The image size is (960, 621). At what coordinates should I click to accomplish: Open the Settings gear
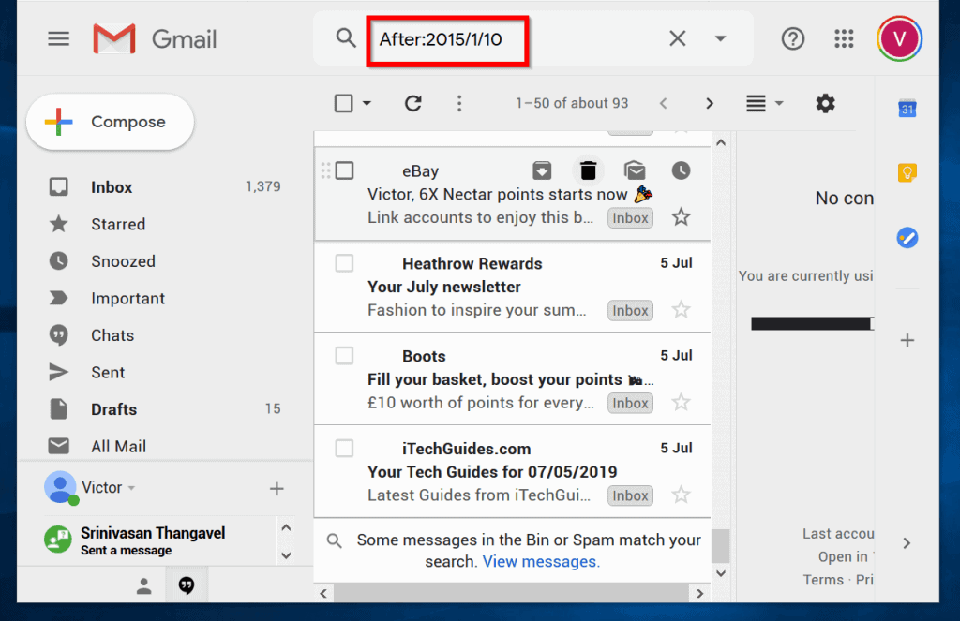tap(825, 103)
